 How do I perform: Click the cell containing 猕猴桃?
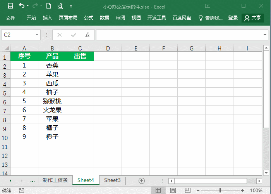52,101
